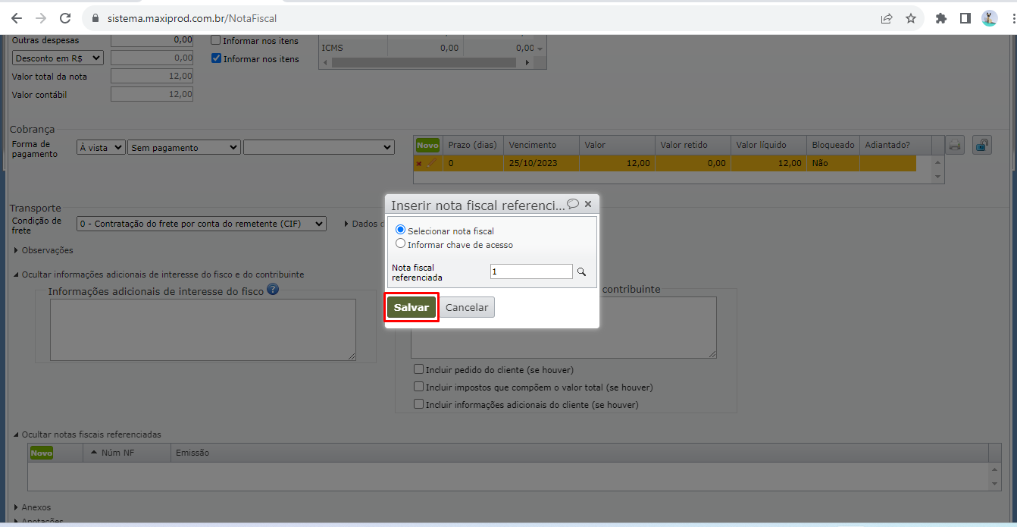Click the Outras despesas value field
1017x527 pixels.
coord(152,40)
